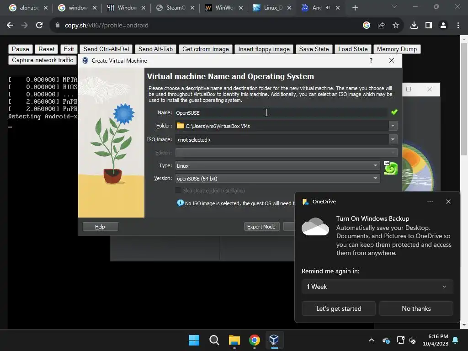Viewport: 468px width, 351px height.
Task: Show hidden system tray icons
Action: pyautogui.click(x=372, y=340)
